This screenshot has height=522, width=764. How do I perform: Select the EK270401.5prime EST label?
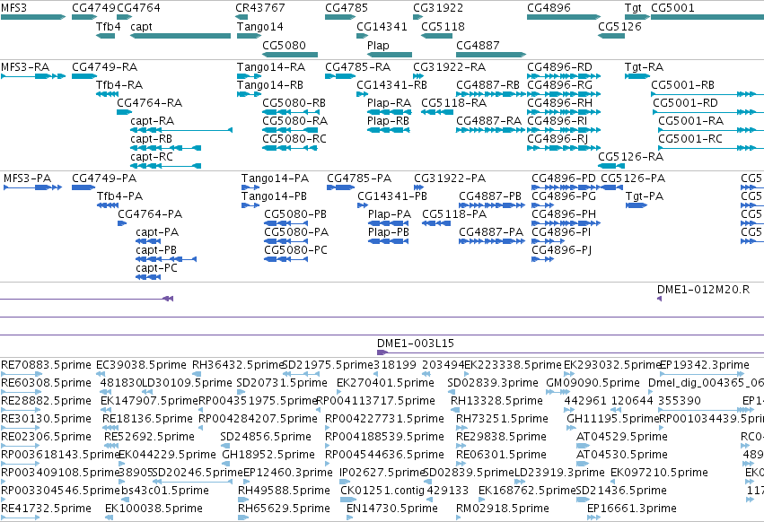tap(385, 383)
